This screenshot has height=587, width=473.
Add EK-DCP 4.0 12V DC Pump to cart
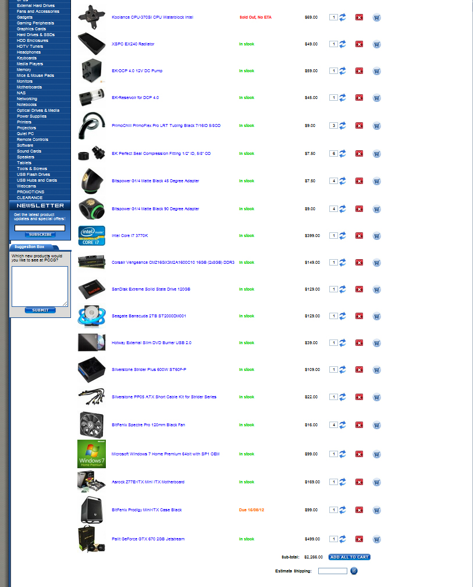(376, 71)
